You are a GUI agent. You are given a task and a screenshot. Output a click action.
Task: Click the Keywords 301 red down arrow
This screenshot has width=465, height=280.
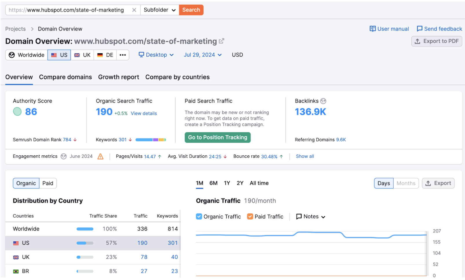pos(130,140)
